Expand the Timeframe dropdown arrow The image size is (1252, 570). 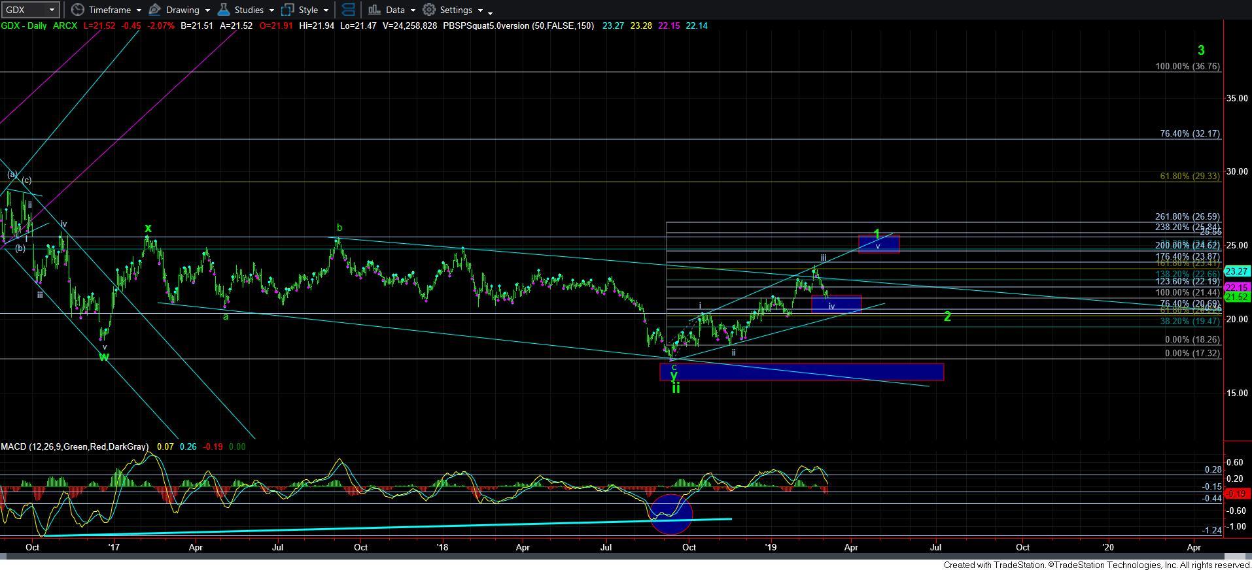(x=138, y=10)
